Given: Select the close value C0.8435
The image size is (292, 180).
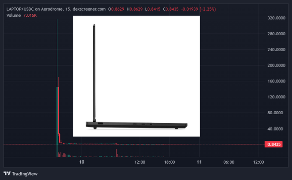Looking at the screenshot, I should coord(171,9).
